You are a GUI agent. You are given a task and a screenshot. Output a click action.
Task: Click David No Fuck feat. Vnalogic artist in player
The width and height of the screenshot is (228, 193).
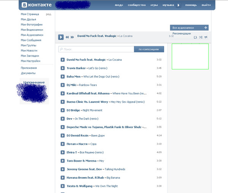click(x=97, y=36)
